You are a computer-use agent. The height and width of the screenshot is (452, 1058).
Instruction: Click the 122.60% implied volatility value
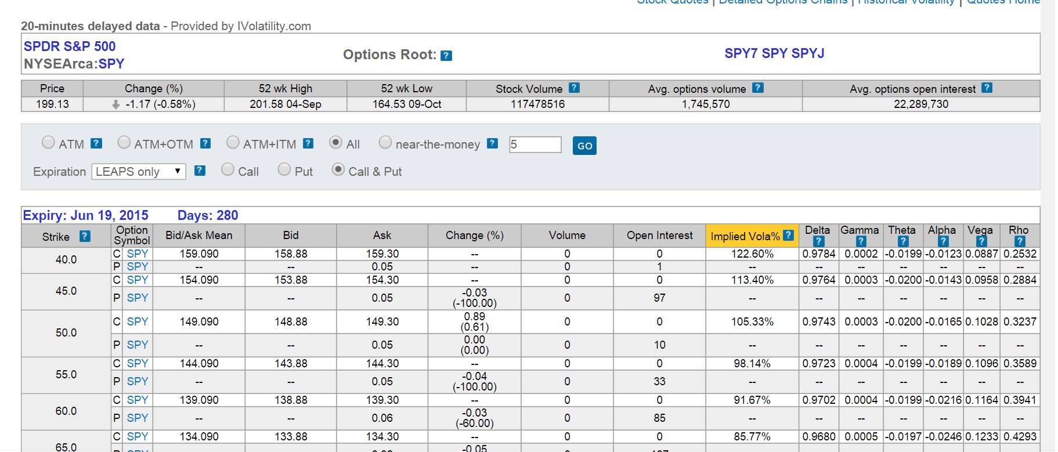click(x=752, y=254)
